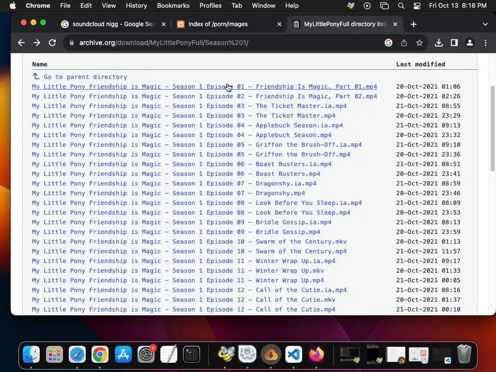The width and height of the screenshot is (496, 372).
Task: Open Episode 12 Call of the Cutie.ia.mp4
Action: tap(189, 290)
